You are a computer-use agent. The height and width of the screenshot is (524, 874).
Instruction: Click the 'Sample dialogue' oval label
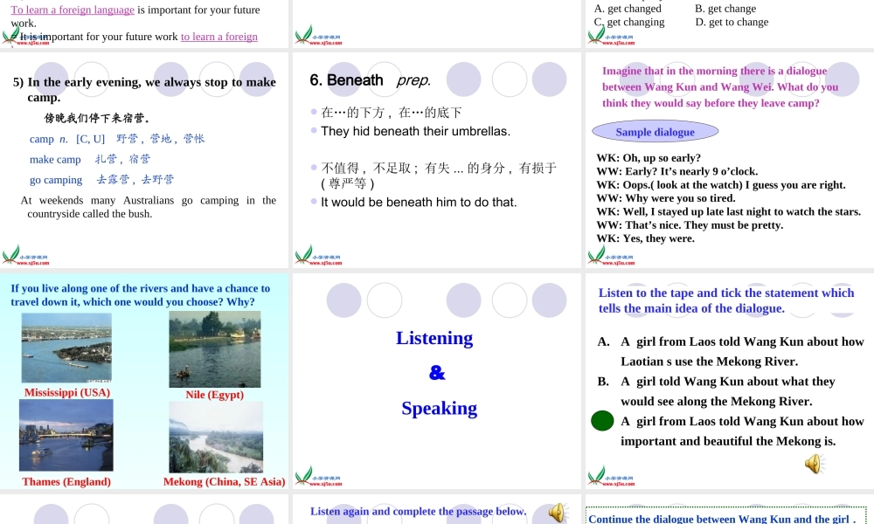(x=655, y=132)
